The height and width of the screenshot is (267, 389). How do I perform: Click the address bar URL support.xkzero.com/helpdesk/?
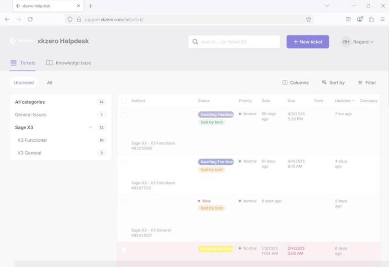(114, 20)
